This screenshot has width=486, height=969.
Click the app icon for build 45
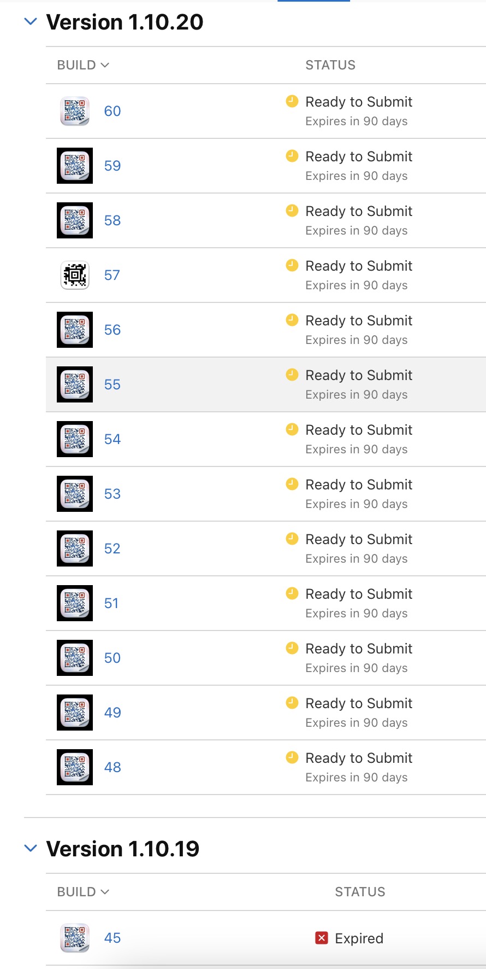tap(75, 938)
